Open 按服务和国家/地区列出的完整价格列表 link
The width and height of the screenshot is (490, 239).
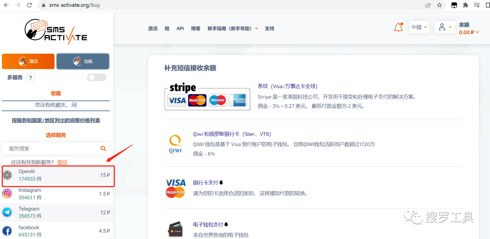(x=56, y=120)
